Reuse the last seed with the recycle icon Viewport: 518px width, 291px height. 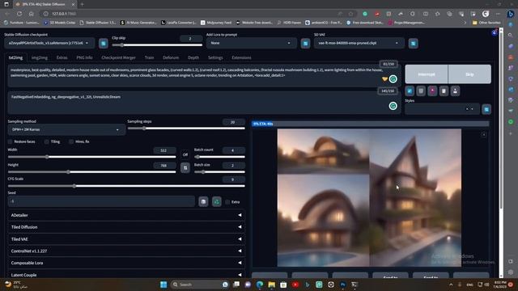(217, 201)
